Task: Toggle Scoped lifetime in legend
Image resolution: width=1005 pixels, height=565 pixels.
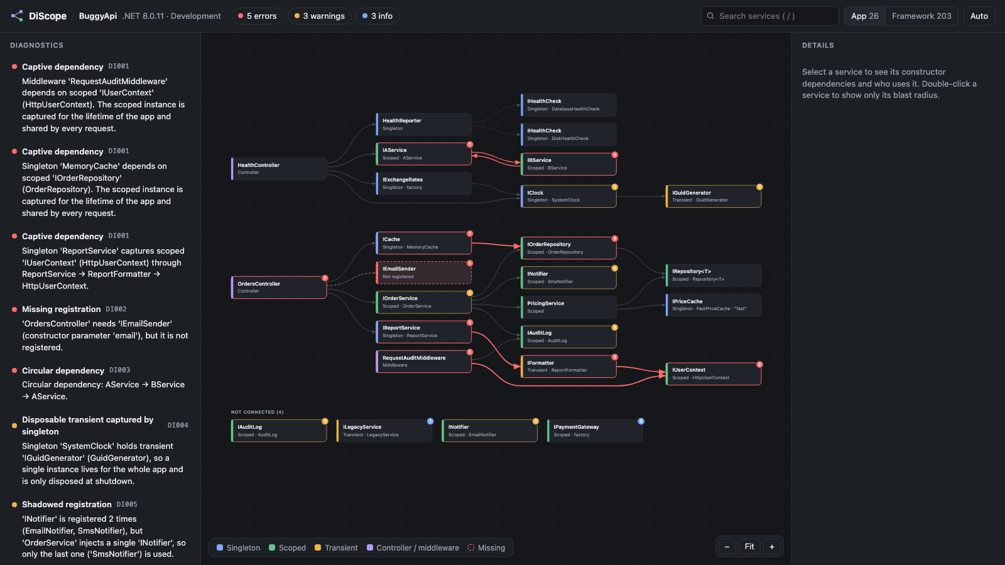Action: (287, 548)
